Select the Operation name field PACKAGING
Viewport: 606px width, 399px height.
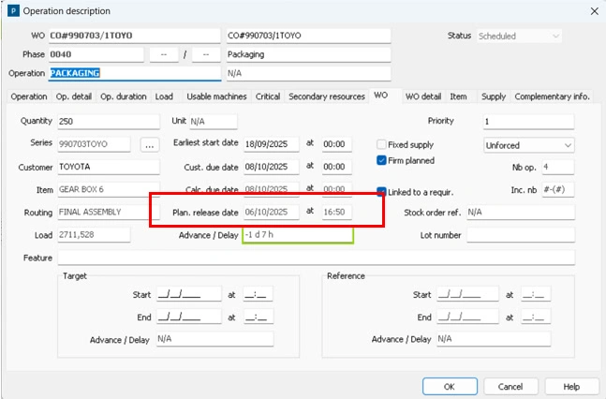pyautogui.click(x=134, y=73)
